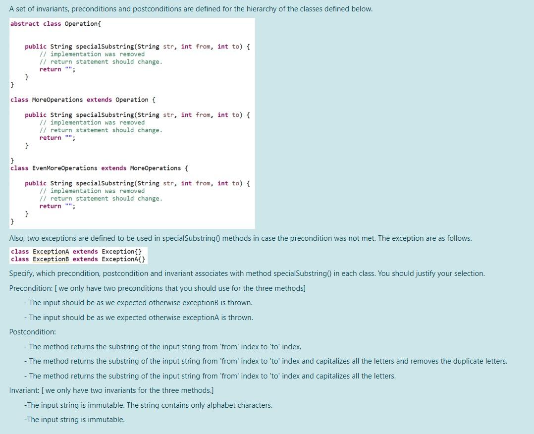Select the specialSubstring method in Operation class
This screenshot has height=434, width=534.
[x=106, y=46]
